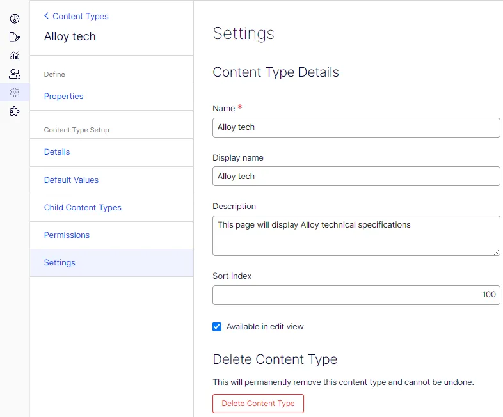This screenshot has width=503, height=417.
Task: Click the Delete Content Type button
Action: [258, 404]
